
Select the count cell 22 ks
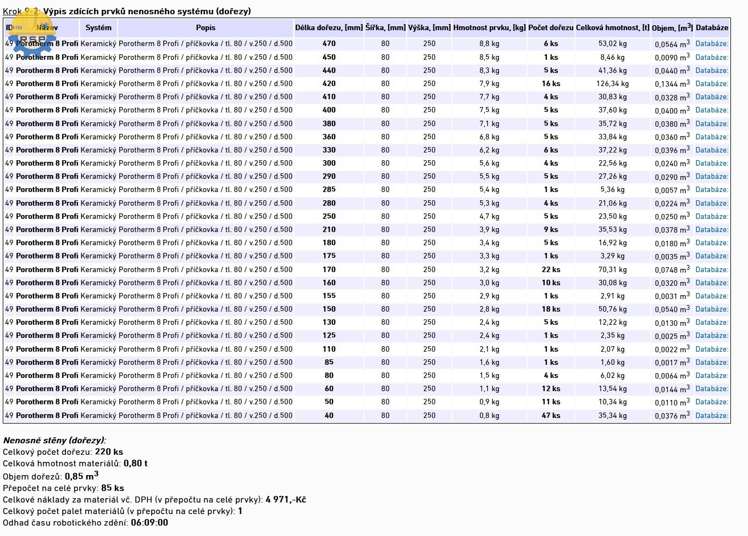(x=551, y=269)
